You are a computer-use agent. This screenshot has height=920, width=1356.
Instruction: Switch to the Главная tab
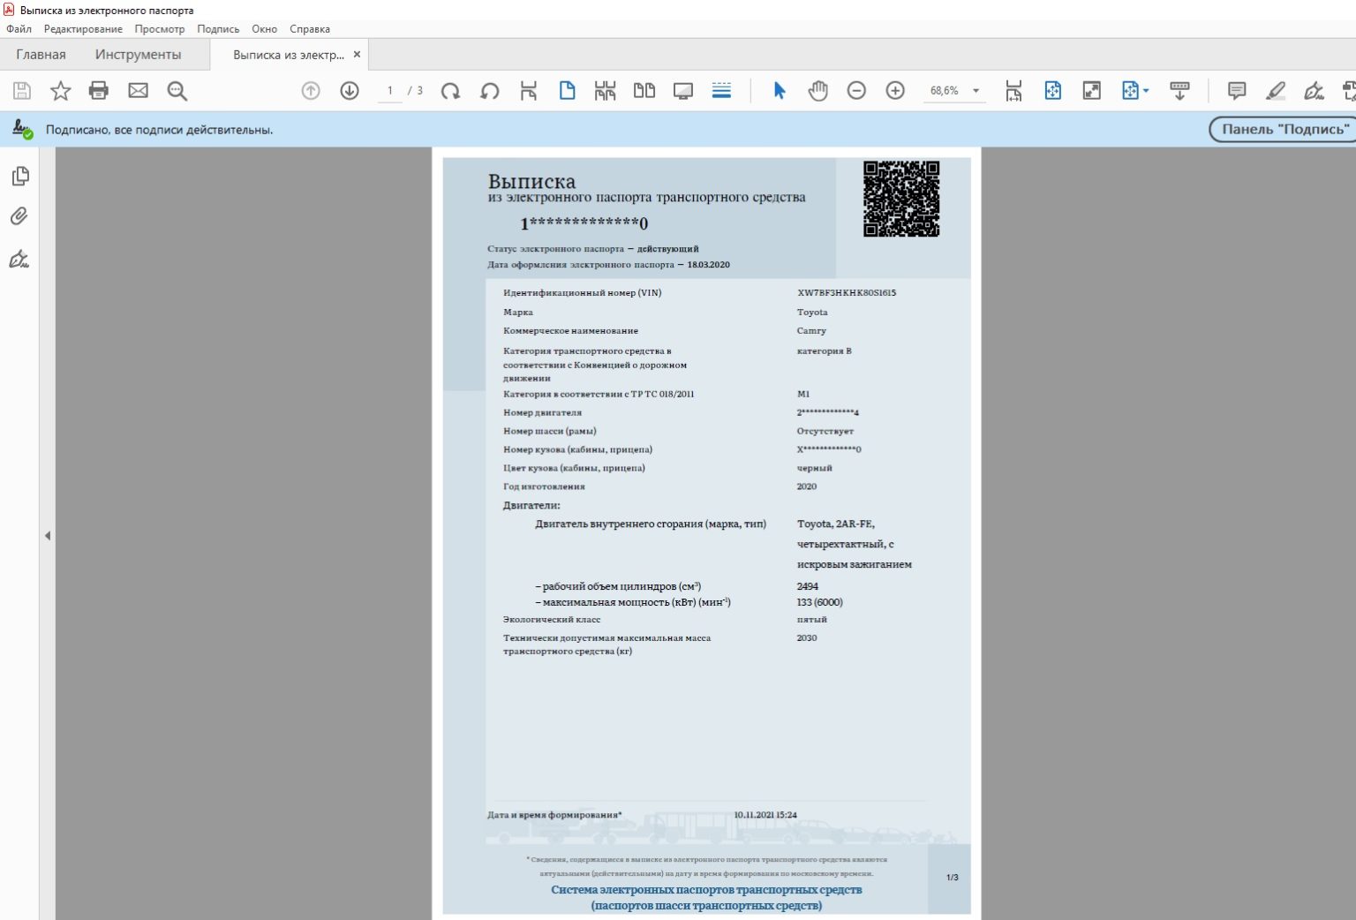point(41,55)
